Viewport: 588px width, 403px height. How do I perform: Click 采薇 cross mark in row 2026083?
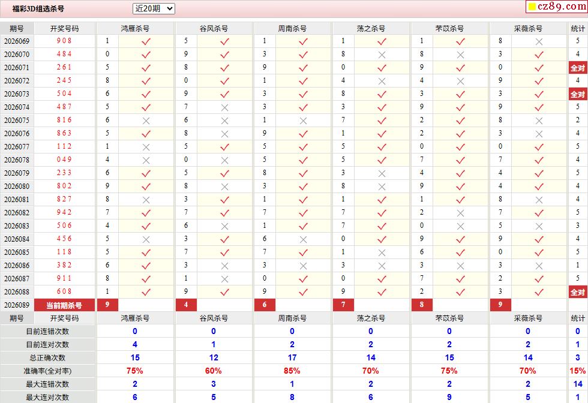[x=539, y=227]
